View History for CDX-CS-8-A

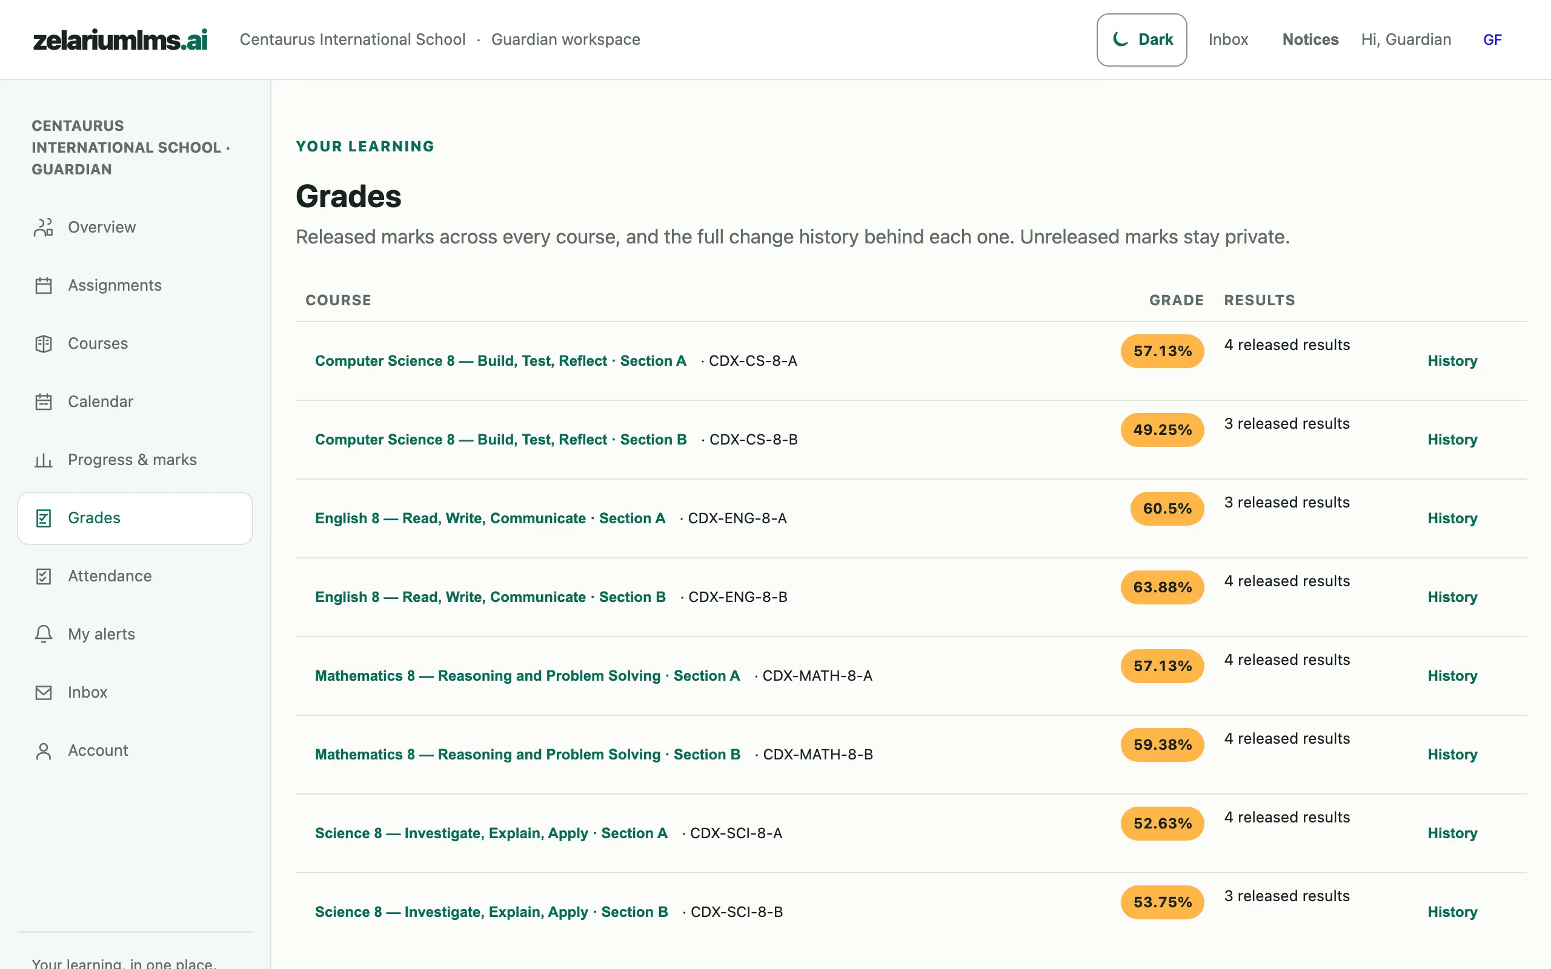(x=1452, y=361)
